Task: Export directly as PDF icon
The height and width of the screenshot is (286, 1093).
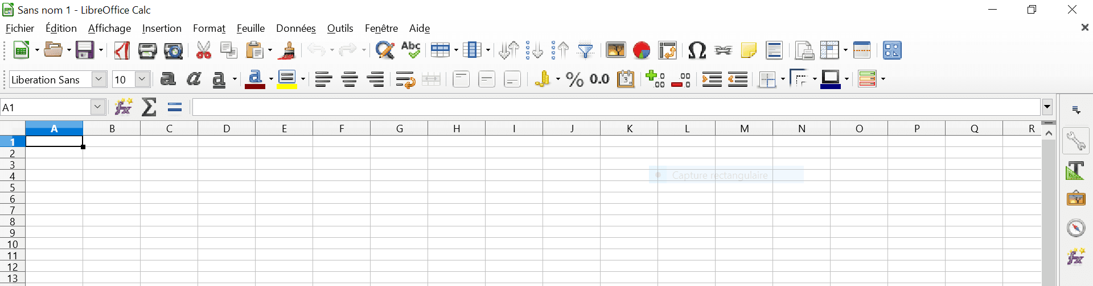Action: point(122,51)
